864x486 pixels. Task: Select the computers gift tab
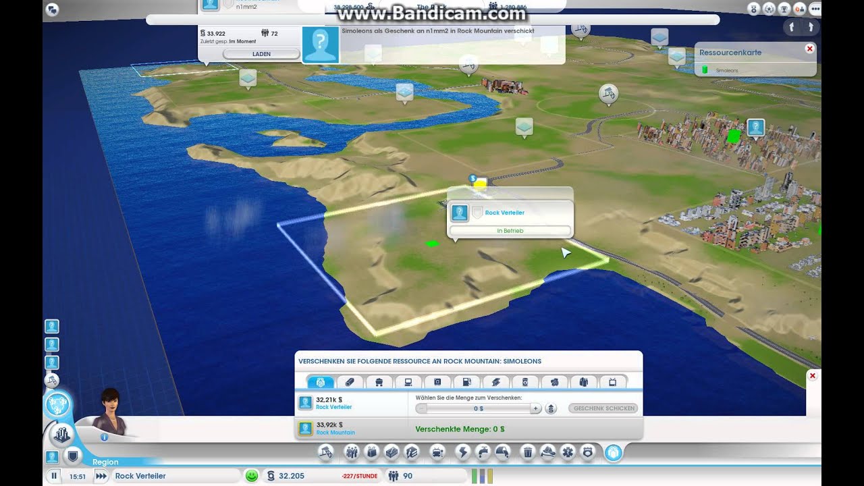(x=408, y=382)
